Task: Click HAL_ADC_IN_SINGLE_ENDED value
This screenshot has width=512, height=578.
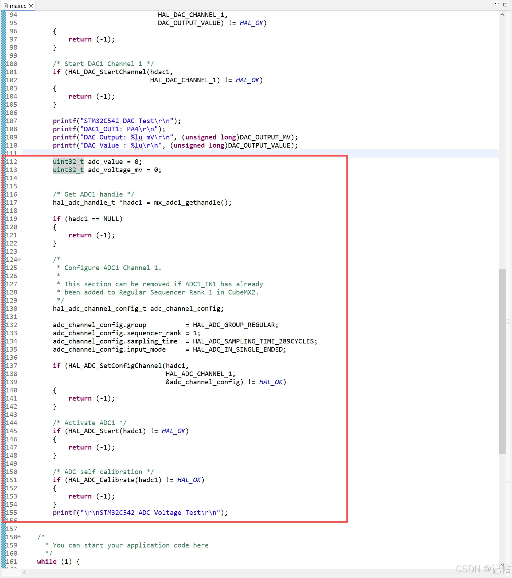Action: click(238, 349)
